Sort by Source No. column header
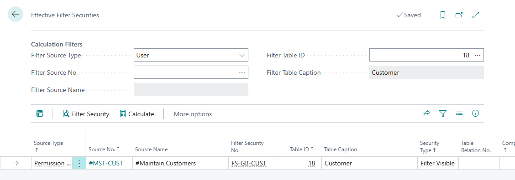This screenshot has height=180, width=515. 104,149
